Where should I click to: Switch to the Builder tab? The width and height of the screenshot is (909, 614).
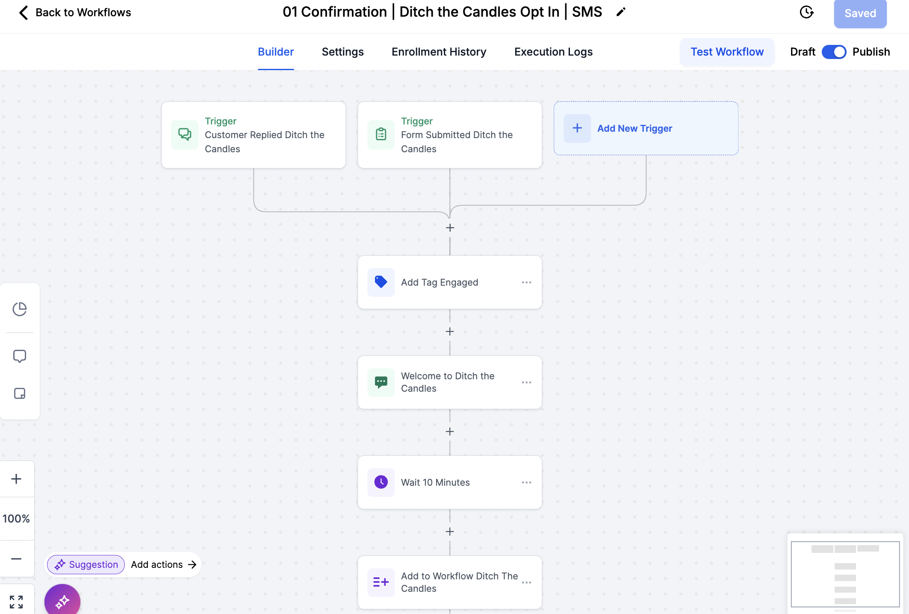tap(276, 52)
